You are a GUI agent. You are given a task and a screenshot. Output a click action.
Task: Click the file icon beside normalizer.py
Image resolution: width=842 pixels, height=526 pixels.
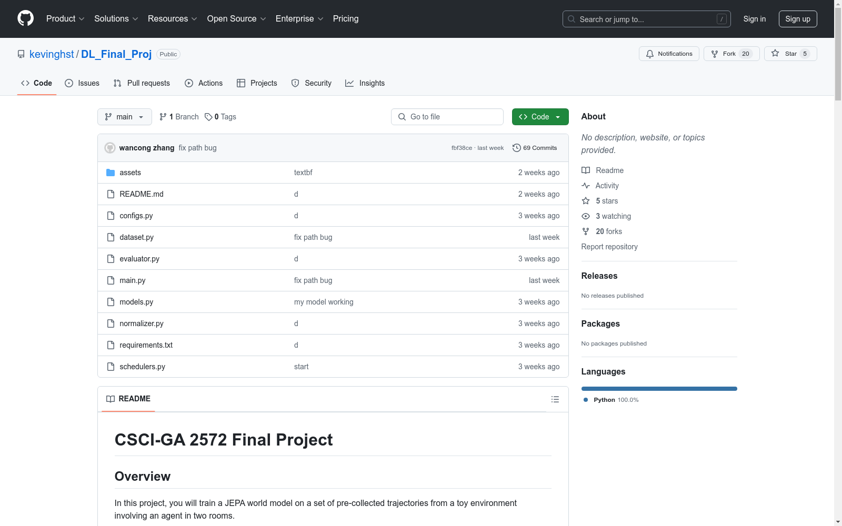(111, 323)
